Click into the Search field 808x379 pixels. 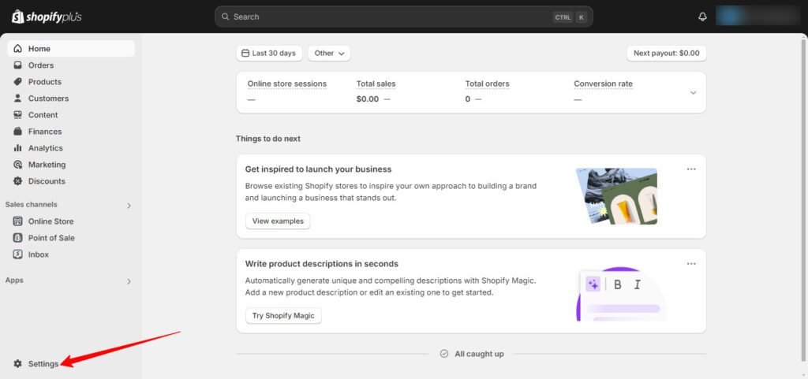(x=403, y=17)
